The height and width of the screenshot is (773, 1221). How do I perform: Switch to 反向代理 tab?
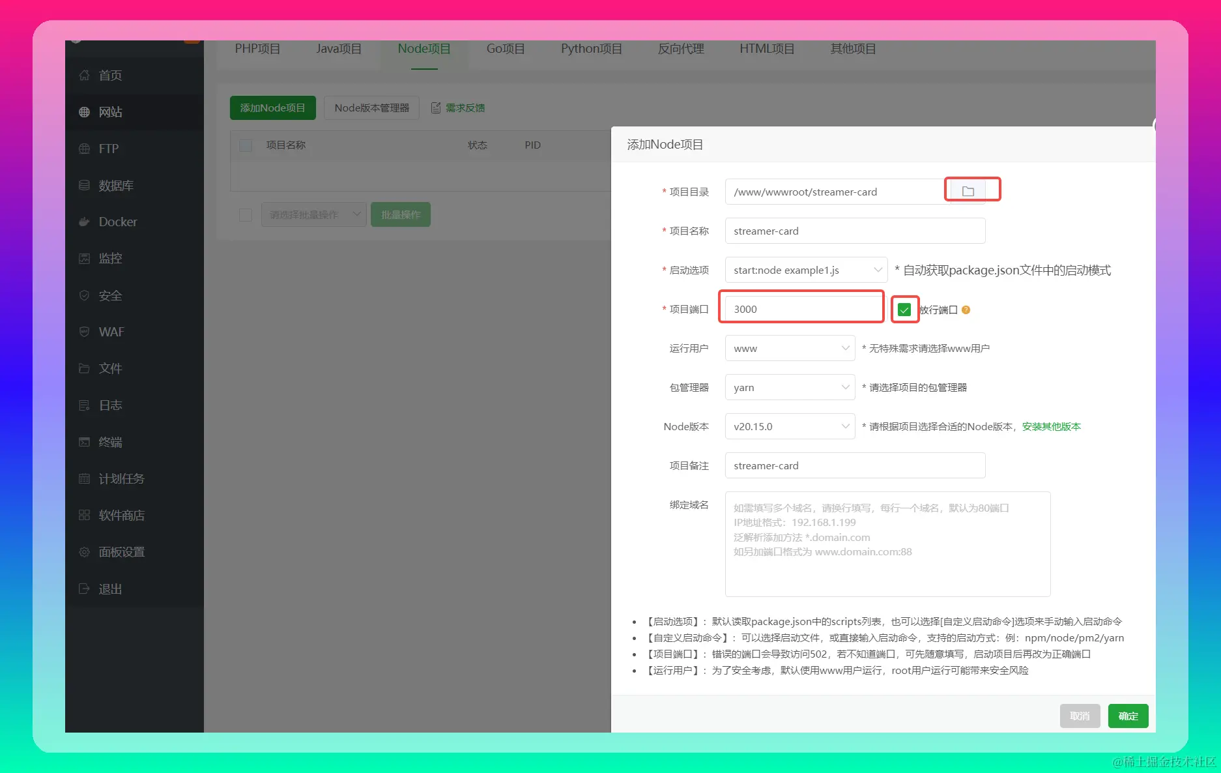pos(681,49)
